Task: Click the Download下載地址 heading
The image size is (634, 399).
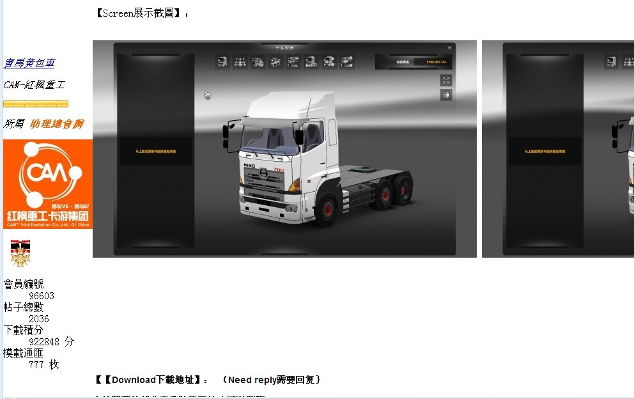Action: coord(152,380)
